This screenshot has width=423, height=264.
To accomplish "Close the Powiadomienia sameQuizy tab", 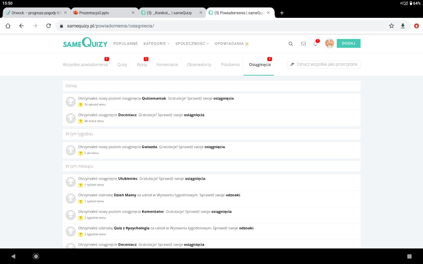I will pos(268,13).
